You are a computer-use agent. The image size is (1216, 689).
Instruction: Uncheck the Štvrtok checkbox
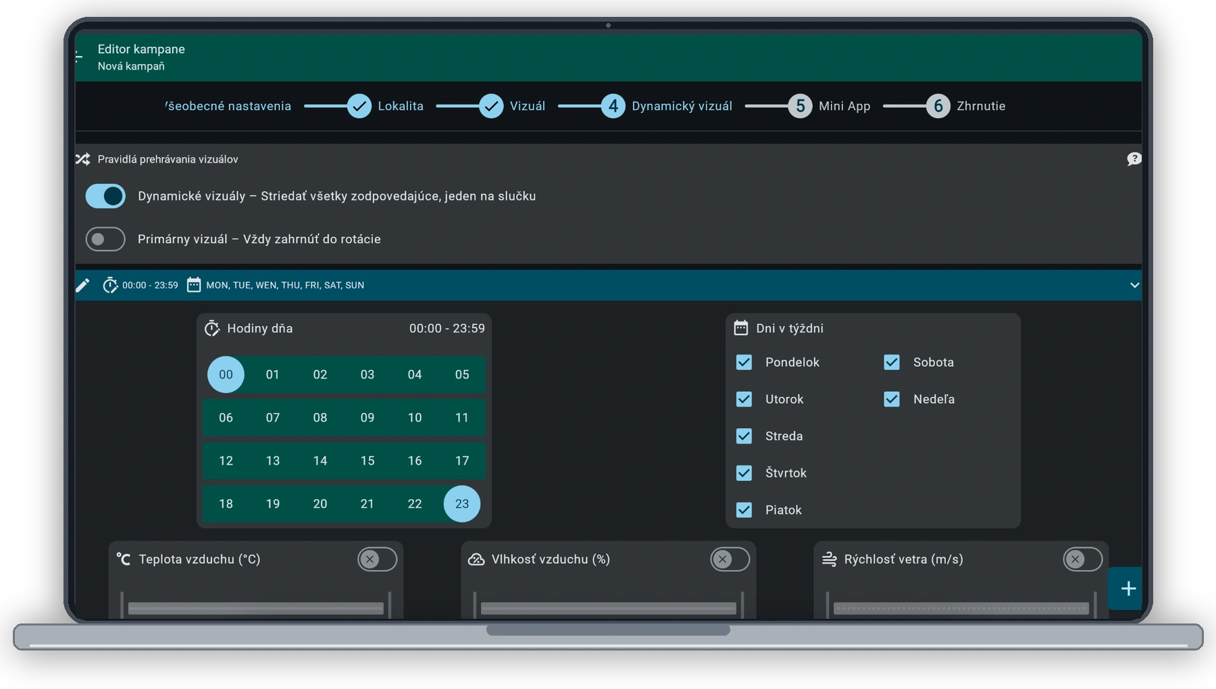point(744,473)
